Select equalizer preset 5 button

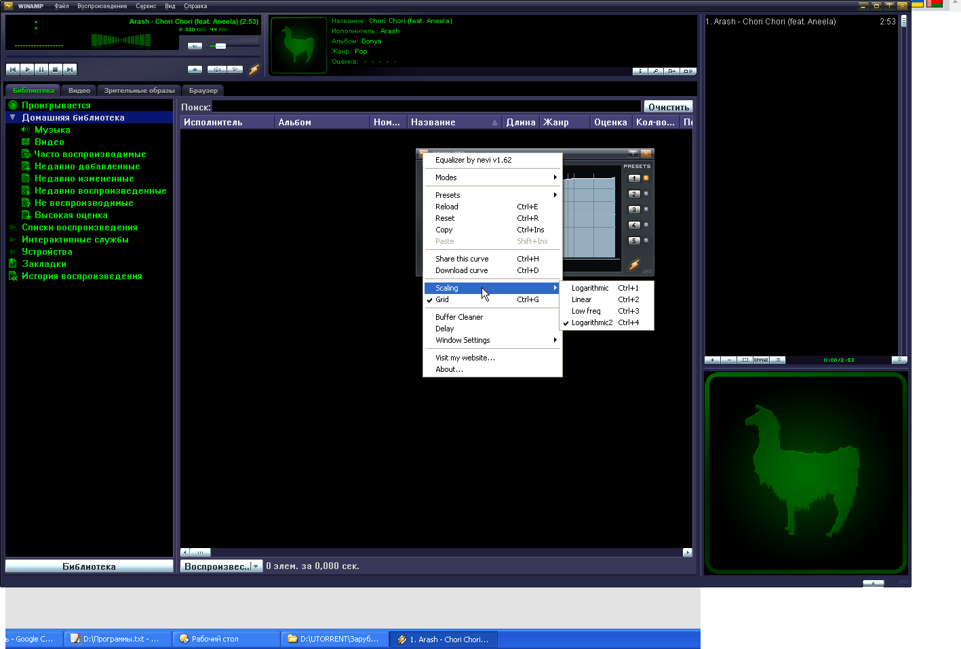coord(634,240)
